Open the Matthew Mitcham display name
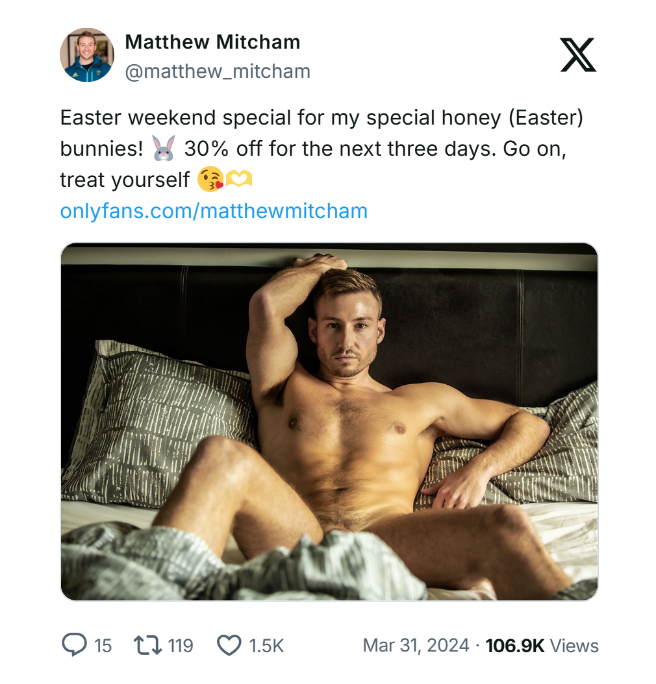Viewport: 656px width, 684px height. [212, 42]
